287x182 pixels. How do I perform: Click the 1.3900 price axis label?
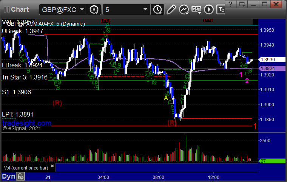pyautogui.click(x=267, y=105)
